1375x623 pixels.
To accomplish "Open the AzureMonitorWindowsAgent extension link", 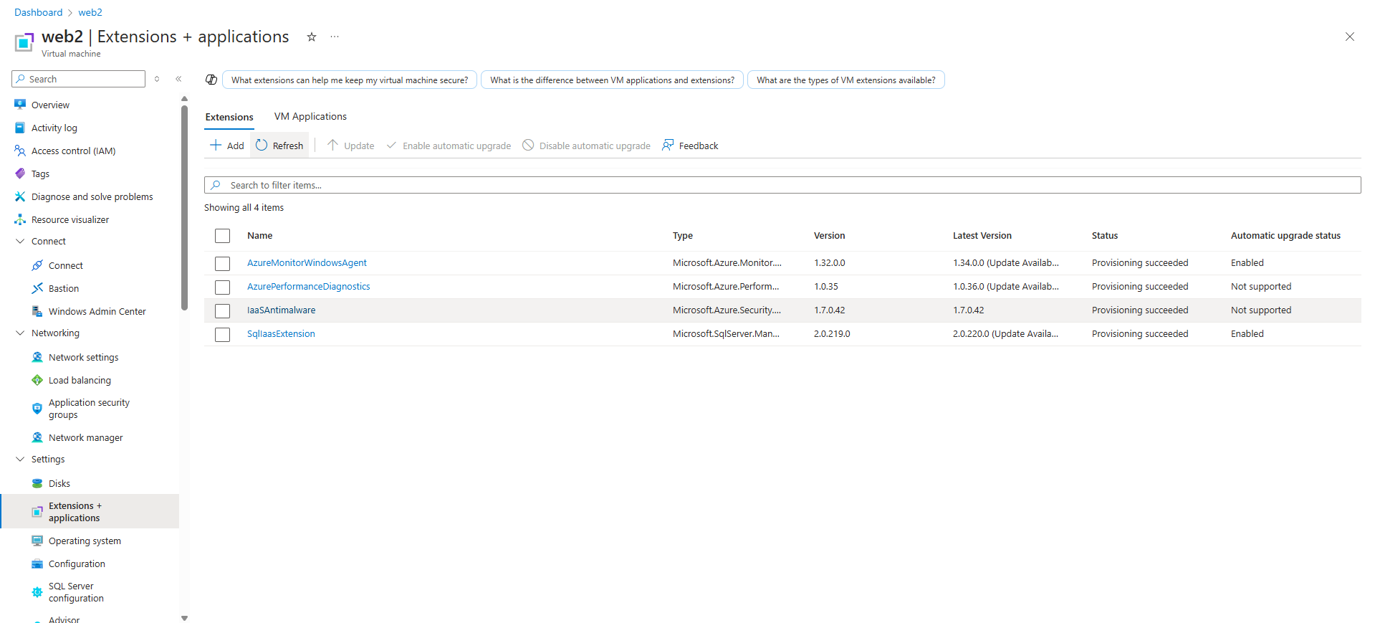I will (307, 263).
